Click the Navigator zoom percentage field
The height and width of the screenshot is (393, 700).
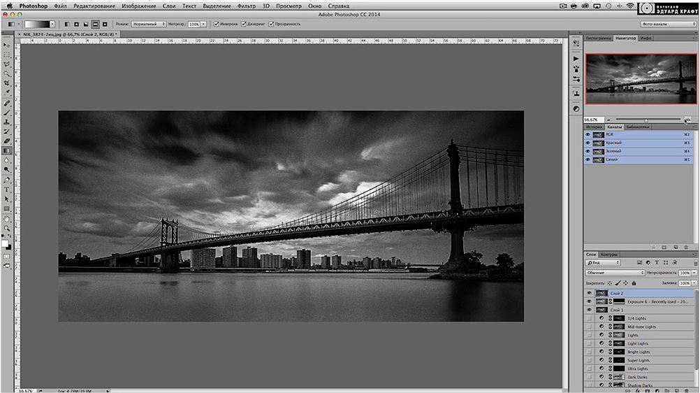tap(594, 120)
